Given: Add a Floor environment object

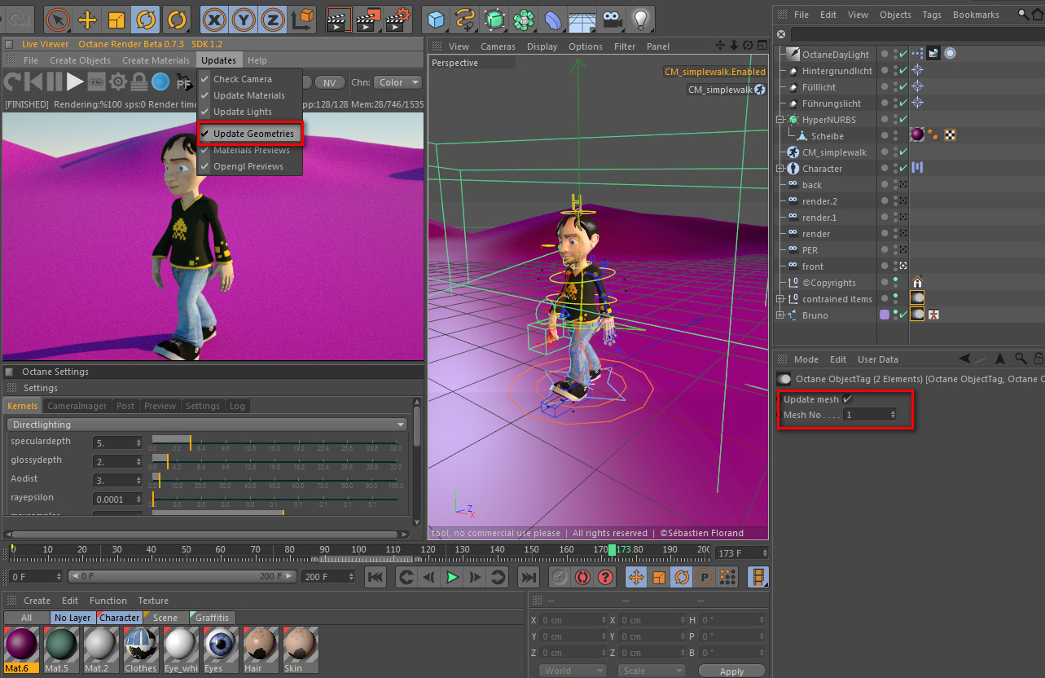Looking at the screenshot, I should pyautogui.click(x=582, y=18).
